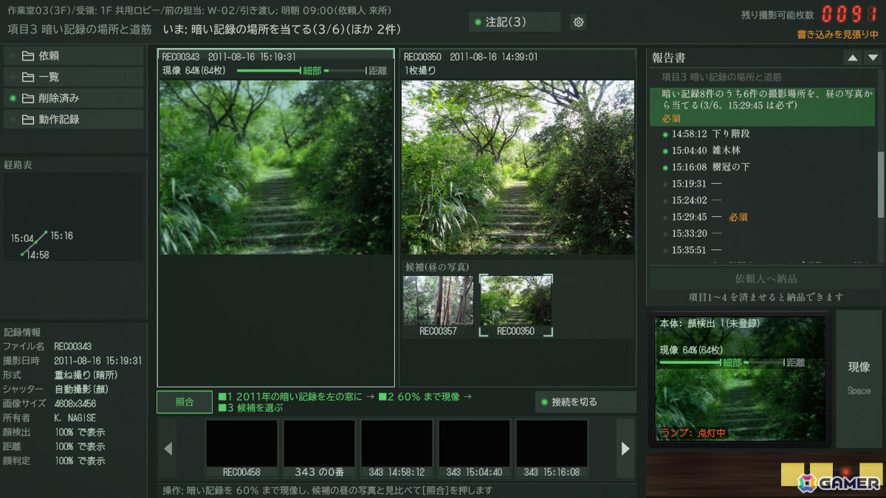Pick the 343 15:04:40 filmstrip thumbnail

pyautogui.click(x=474, y=449)
